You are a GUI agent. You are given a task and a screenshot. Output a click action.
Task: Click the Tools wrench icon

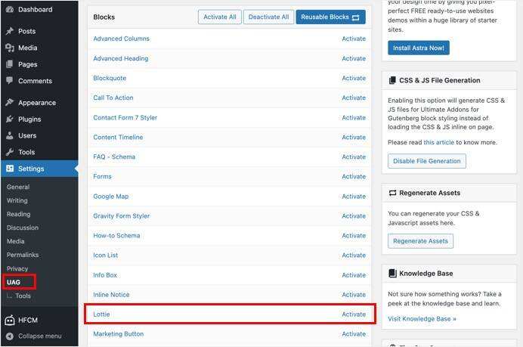(x=10, y=152)
